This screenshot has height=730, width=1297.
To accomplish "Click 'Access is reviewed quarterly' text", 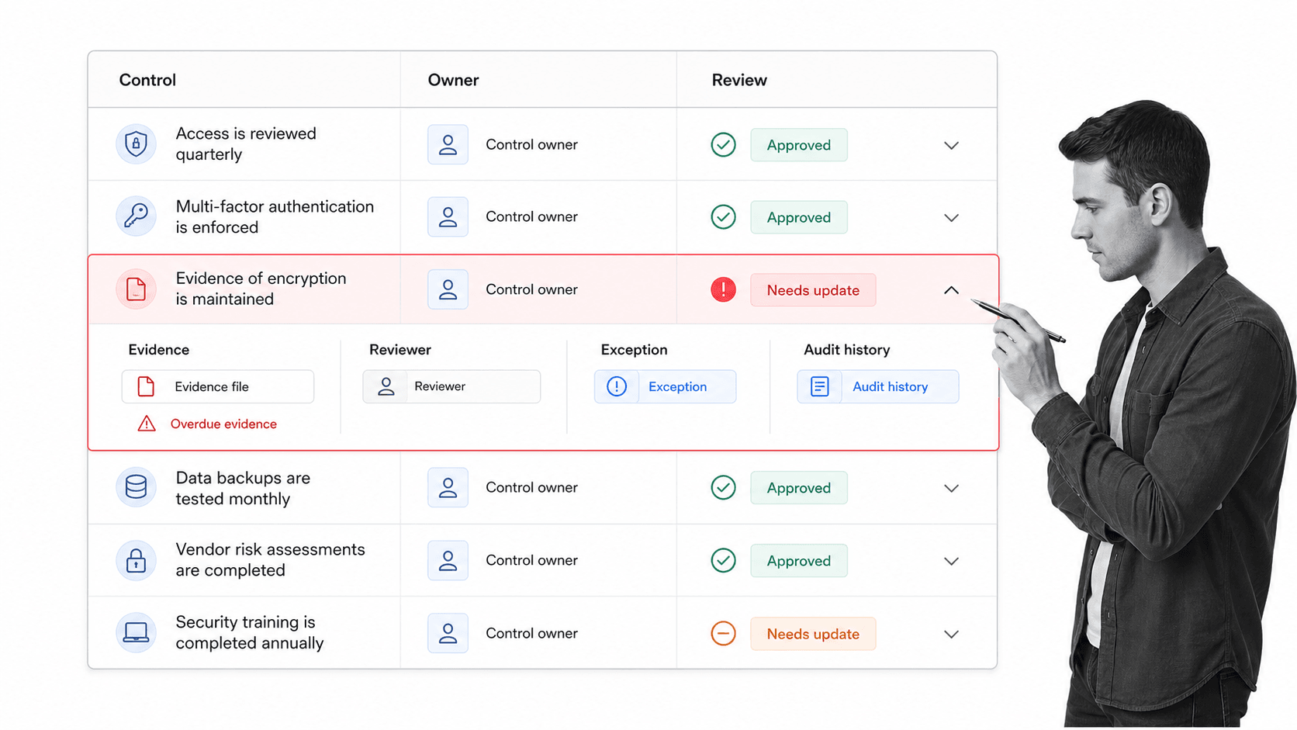I will point(246,144).
